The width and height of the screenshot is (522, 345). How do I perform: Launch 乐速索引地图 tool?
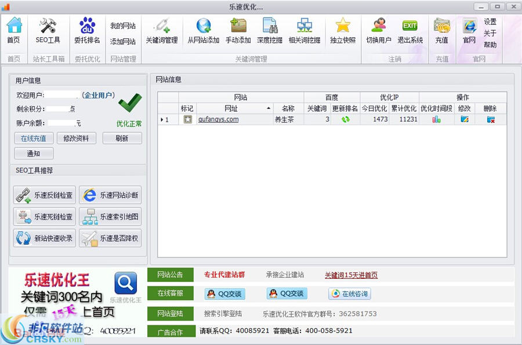pos(110,217)
